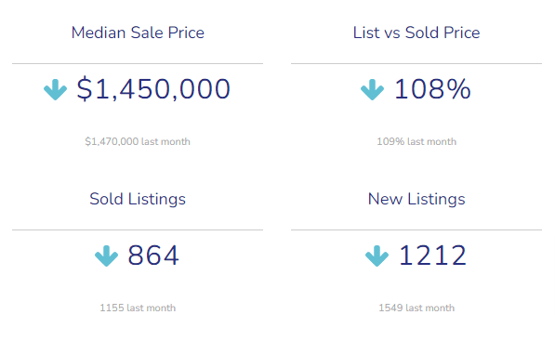The width and height of the screenshot is (555, 341).
Task: Click the 1212 new listings number
Action: pos(432,255)
